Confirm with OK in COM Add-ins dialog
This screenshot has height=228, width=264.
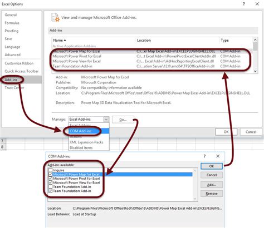pos(212,166)
